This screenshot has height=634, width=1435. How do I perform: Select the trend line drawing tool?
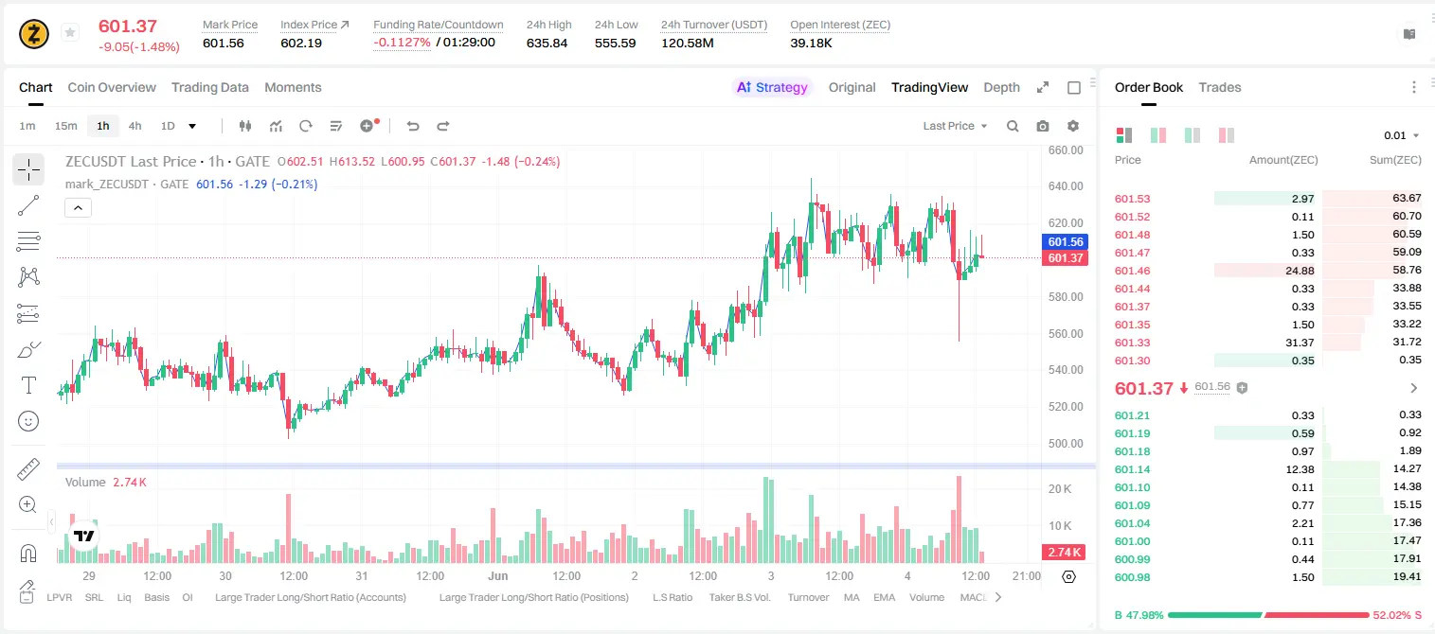(28, 205)
